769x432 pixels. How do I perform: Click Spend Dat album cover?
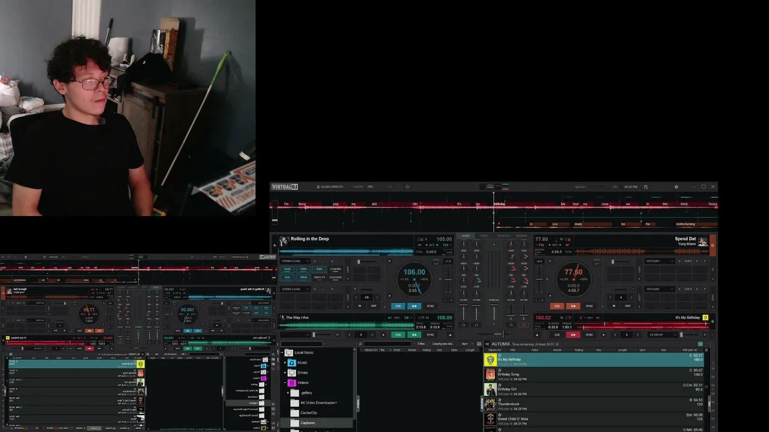[702, 241]
